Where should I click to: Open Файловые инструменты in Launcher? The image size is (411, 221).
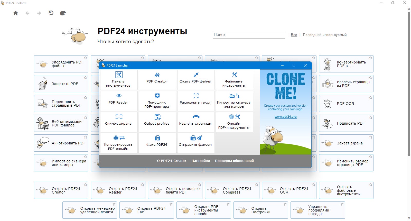pos(234,80)
